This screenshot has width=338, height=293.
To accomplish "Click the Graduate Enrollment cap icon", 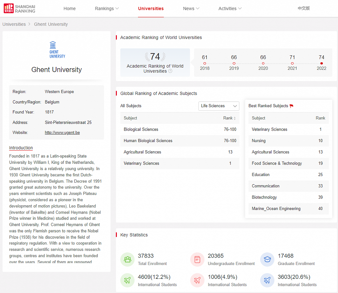I will point(267,259).
